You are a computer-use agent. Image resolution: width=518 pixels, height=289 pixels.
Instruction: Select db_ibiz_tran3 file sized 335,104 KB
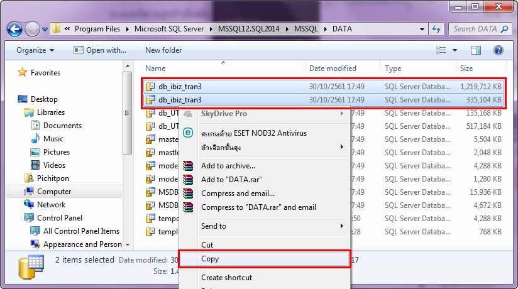pos(324,100)
